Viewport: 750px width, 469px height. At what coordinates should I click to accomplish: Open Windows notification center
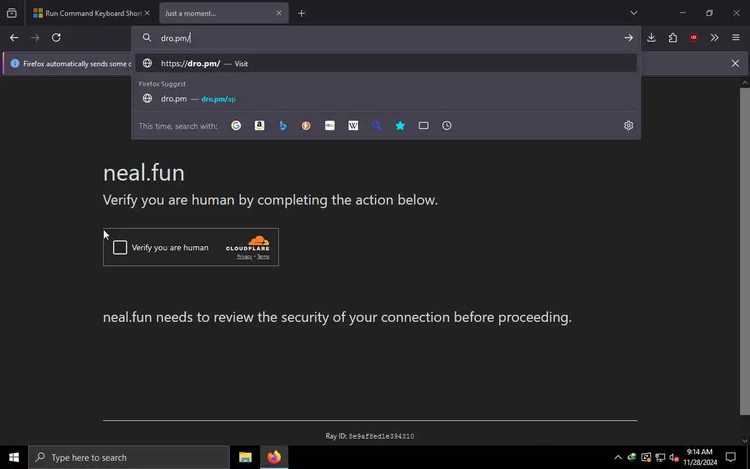coord(731,457)
